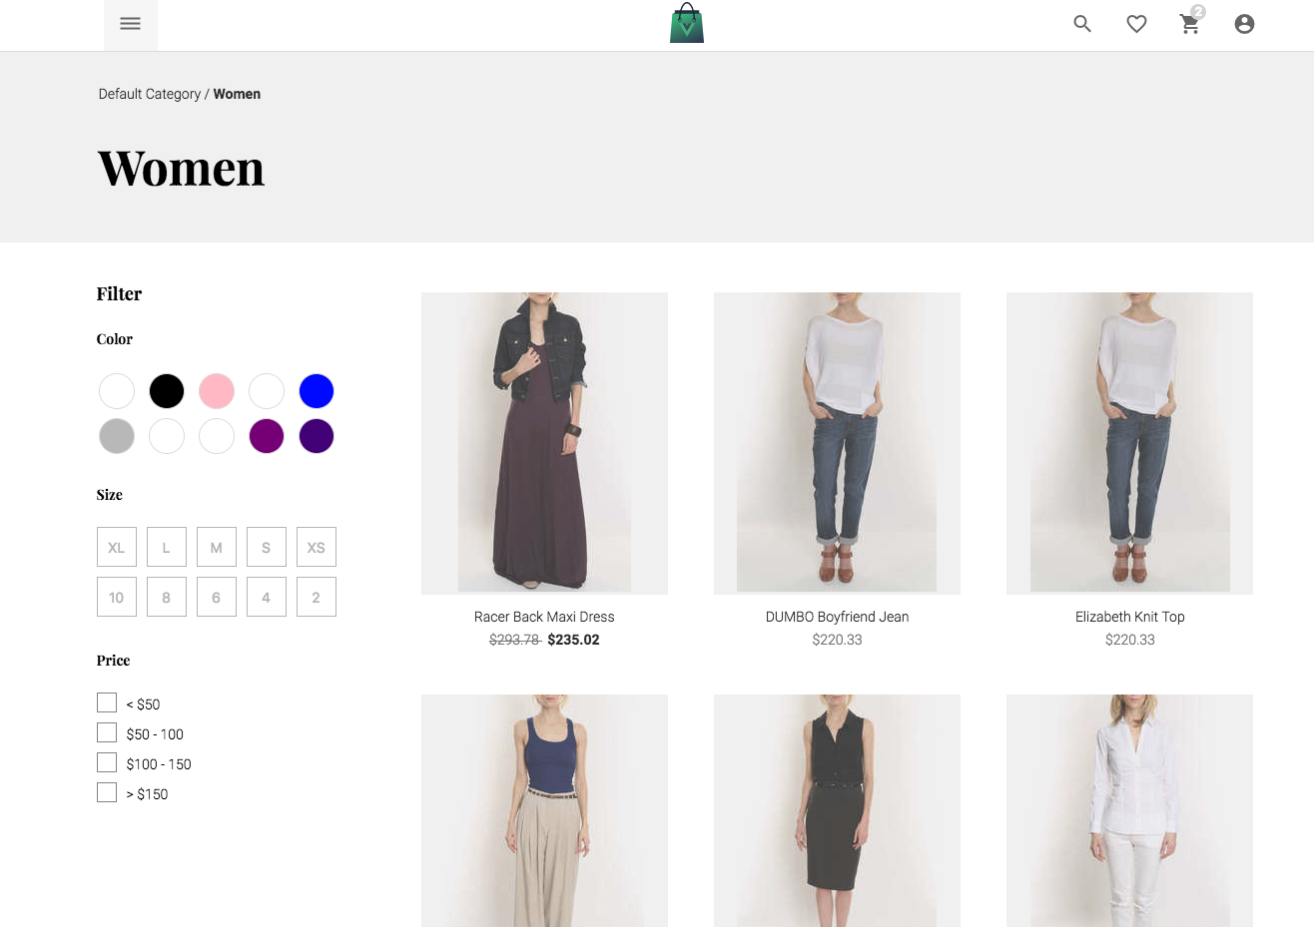Filter by black color swatch
1314x927 pixels.
tap(167, 391)
